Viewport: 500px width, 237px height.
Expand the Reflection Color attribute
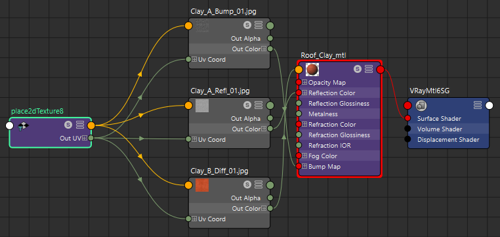304,93
